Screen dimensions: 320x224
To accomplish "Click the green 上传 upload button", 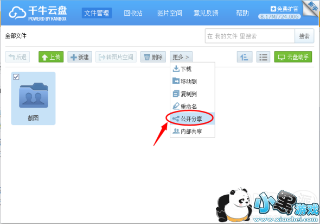I will tap(51, 57).
